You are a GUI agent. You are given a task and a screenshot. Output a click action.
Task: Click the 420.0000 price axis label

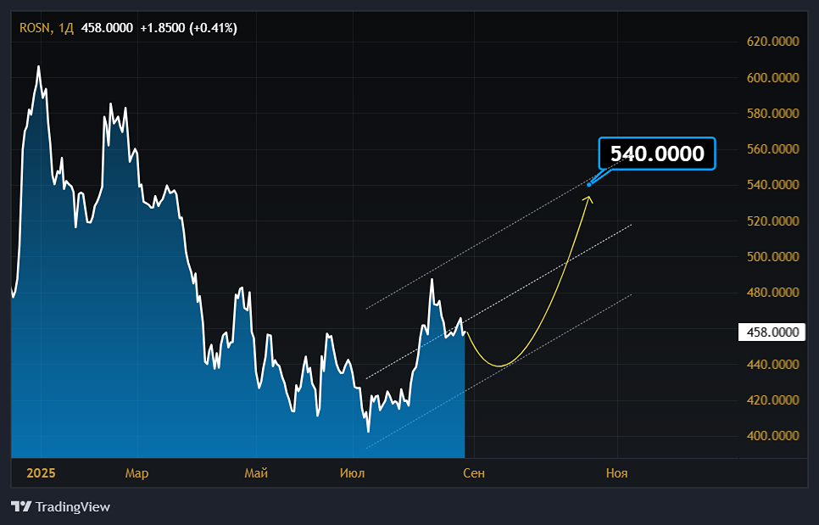pos(772,400)
